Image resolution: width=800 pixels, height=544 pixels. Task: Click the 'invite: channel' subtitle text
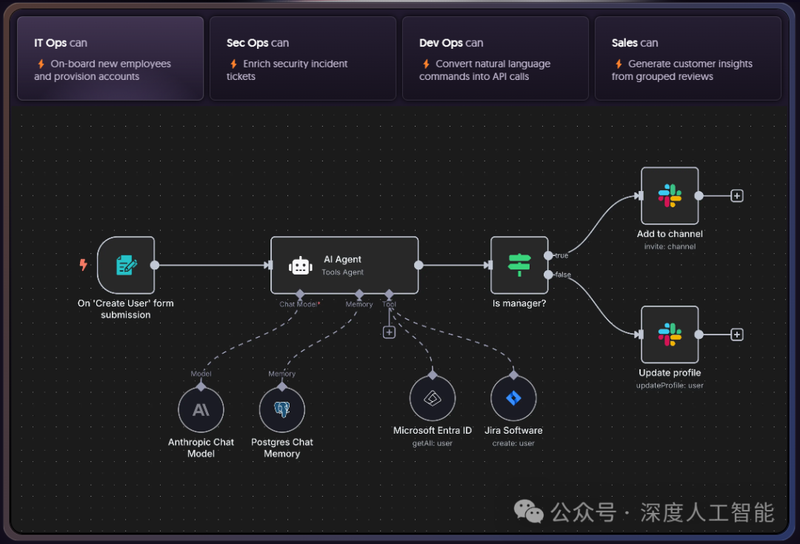point(670,246)
